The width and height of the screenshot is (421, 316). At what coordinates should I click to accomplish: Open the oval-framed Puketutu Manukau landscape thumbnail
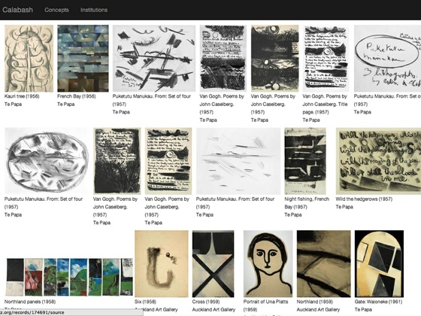[x=47, y=161]
